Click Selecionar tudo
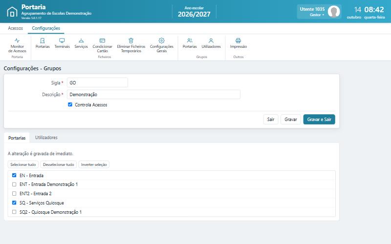The image size is (391, 244). (x=23, y=164)
